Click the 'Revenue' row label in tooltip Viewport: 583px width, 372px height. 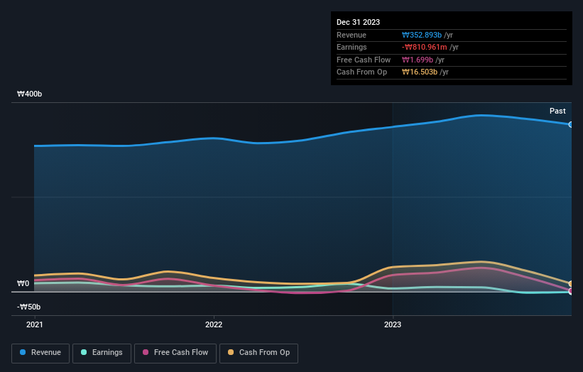click(x=352, y=35)
